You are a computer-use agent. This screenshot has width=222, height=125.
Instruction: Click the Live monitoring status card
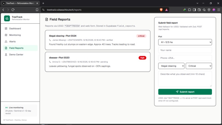pos(20,110)
